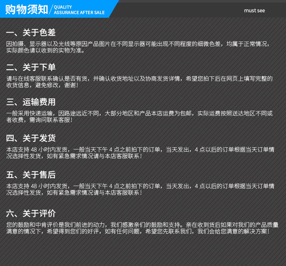Select the 五、关于售后 heading

(x=31, y=175)
